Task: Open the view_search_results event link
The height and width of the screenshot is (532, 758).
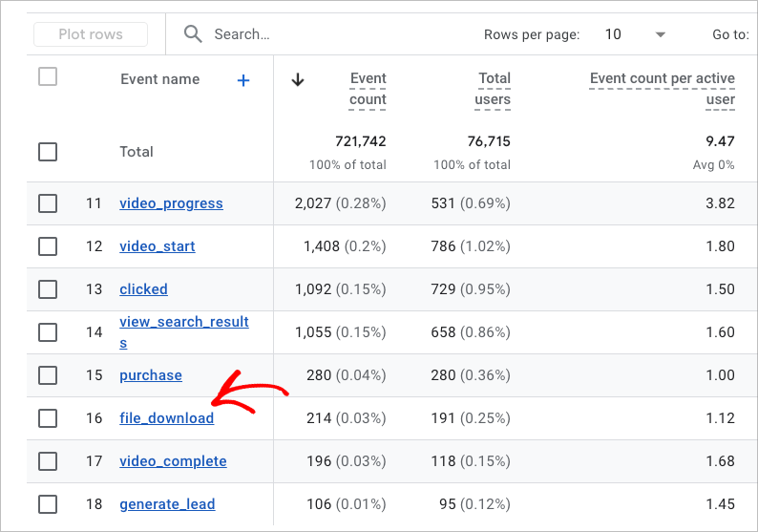Action: [x=183, y=323]
